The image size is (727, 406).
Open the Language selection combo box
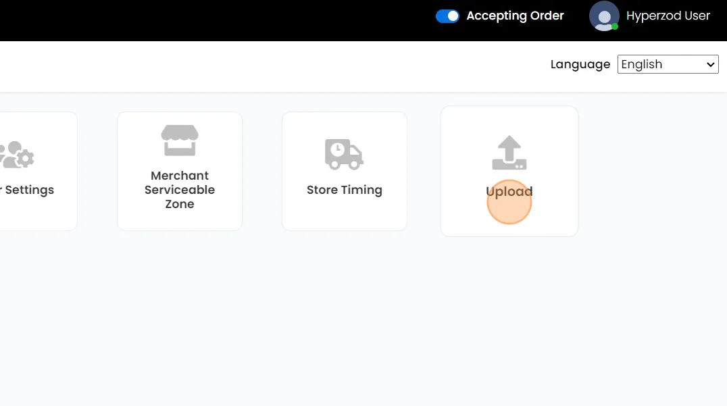click(668, 64)
